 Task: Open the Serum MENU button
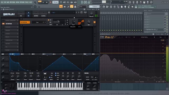click(x=85, y=12)
